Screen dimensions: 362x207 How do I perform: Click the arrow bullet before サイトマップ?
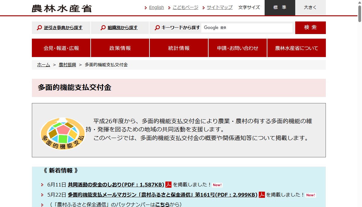coord(203,8)
